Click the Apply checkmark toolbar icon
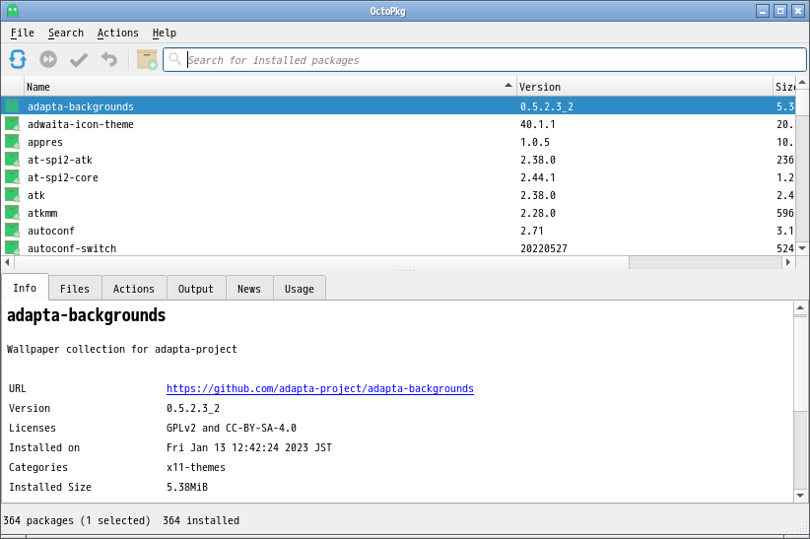The image size is (810, 539). tap(79, 59)
